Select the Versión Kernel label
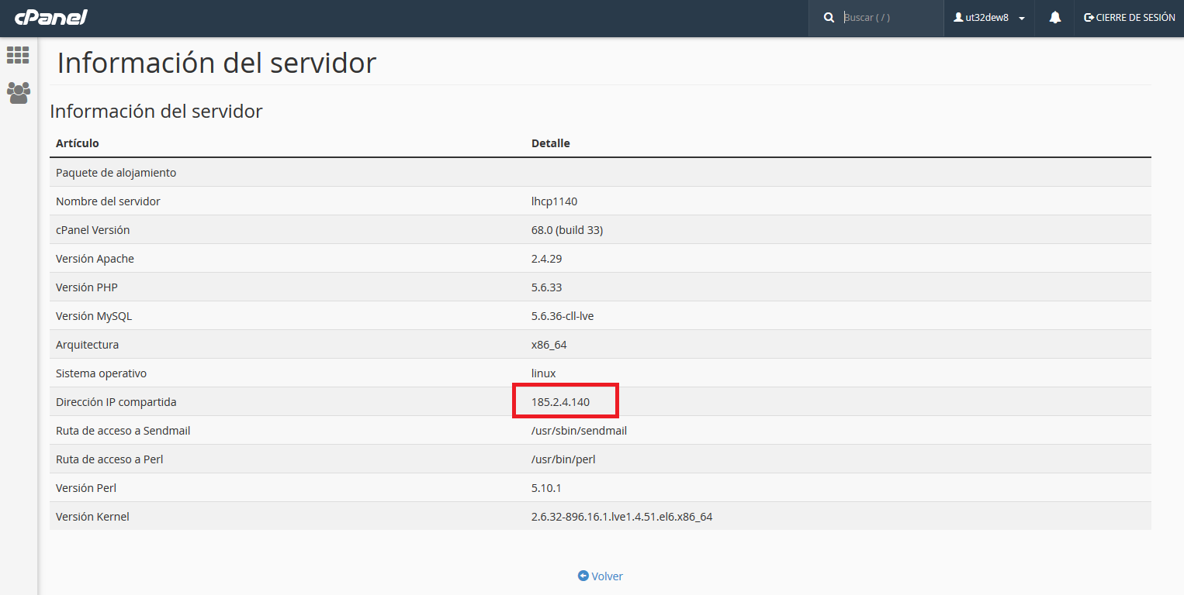Screen dimensions: 1184x595 [92, 517]
